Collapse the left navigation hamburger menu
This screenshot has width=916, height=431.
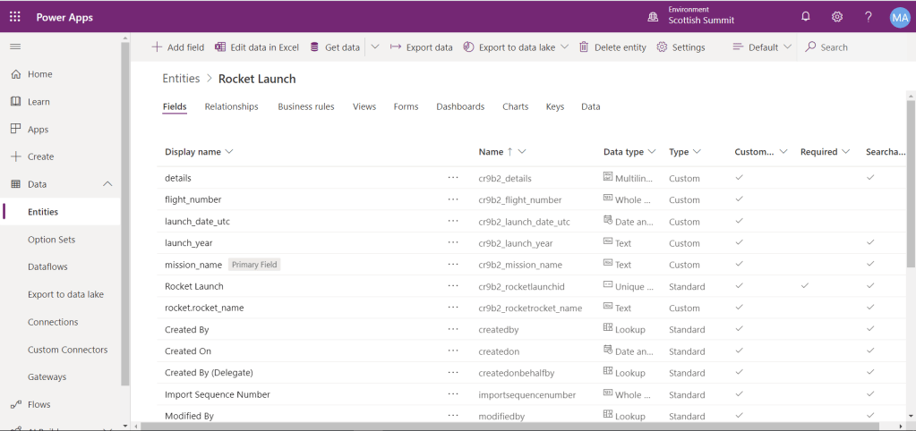pyautogui.click(x=15, y=46)
